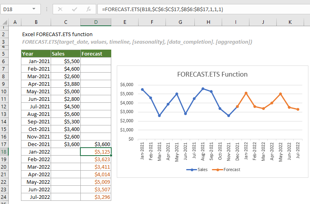Screen dimensions: 310x204
Task: Click the three-dot Name Box resize handle
Action: (x=46, y=9)
